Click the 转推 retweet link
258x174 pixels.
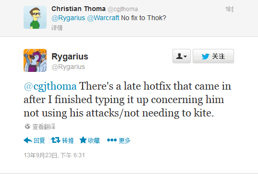click(68, 140)
